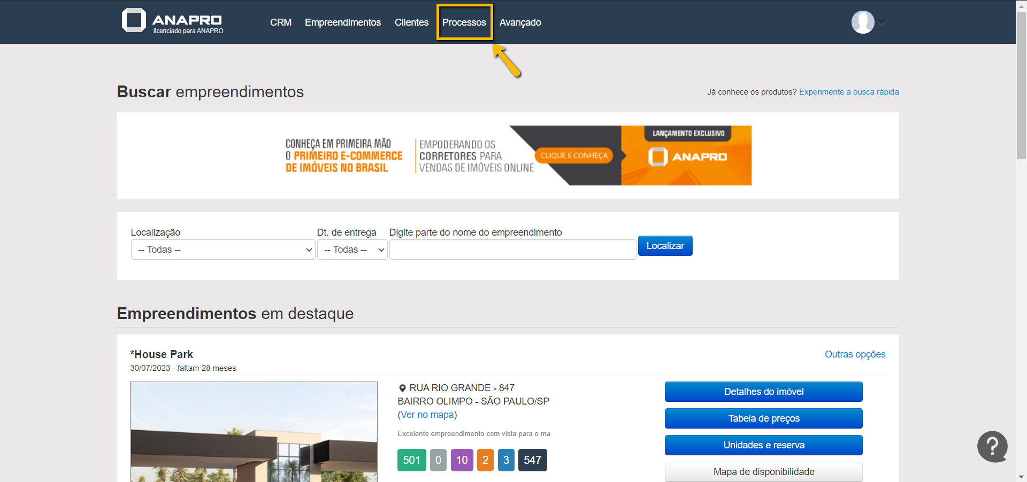Image resolution: width=1027 pixels, height=482 pixels.
Task: Open Experimente a busca rápida link
Action: 848,92
